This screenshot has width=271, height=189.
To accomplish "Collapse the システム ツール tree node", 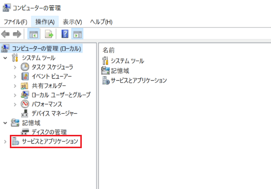I will tap(5, 58).
